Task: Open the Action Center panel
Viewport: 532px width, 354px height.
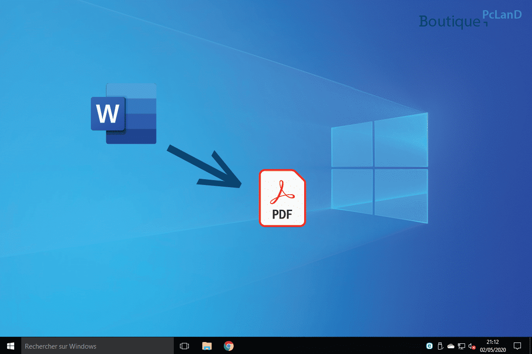Action: tap(517, 346)
